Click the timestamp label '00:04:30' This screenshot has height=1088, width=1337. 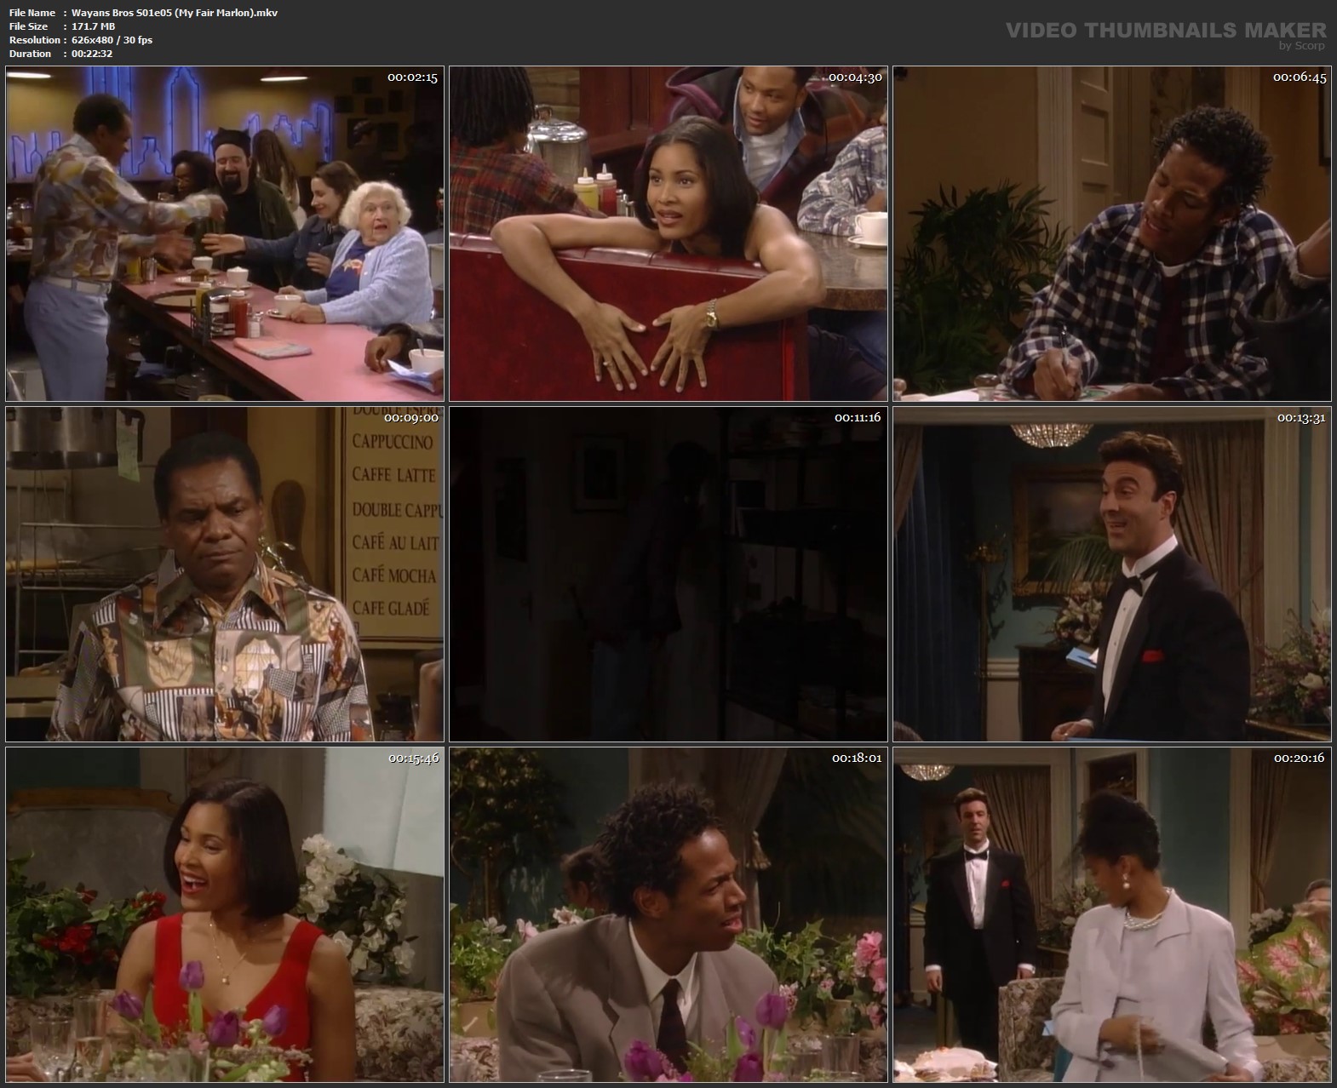pyautogui.click(x=855, y=77)
